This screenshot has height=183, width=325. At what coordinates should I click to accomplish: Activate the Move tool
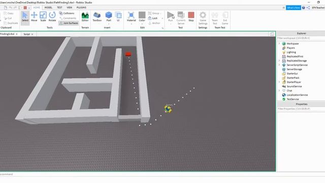coord(34,17)
